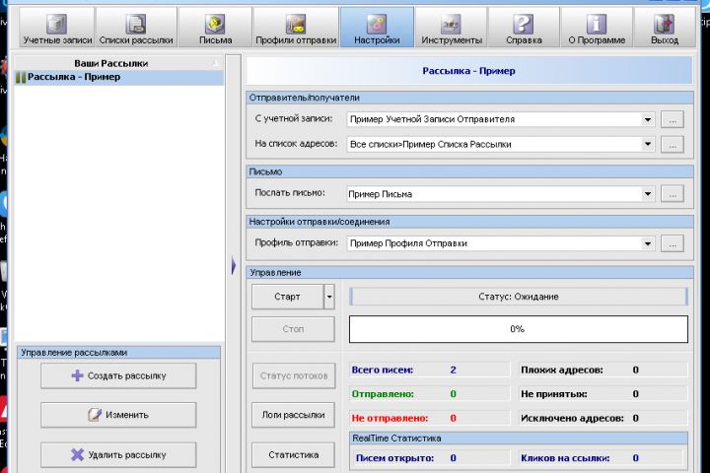Screen dimensions: 710x473
Task: Click the Не отправлено label
Action: click(x=390, y=418)
